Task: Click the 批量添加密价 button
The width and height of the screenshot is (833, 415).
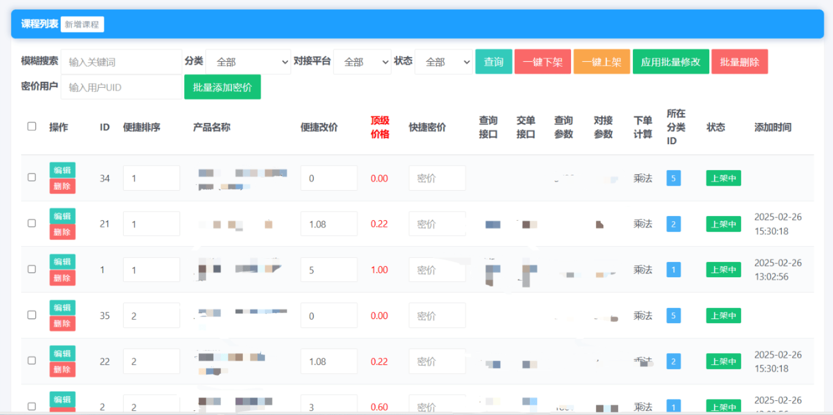Action: click(x=222, y=87)
